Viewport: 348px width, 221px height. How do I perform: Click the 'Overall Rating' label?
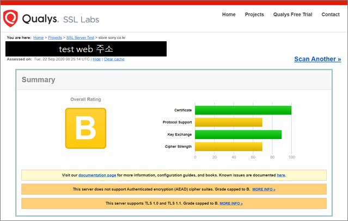(86, 99)
